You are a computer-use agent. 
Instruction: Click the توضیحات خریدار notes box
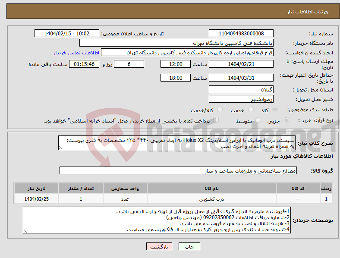pos(157,220)
